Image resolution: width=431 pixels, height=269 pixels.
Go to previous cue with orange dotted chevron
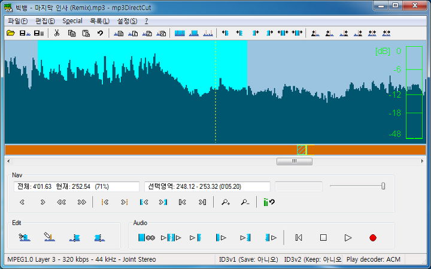(x=105, y=202)
